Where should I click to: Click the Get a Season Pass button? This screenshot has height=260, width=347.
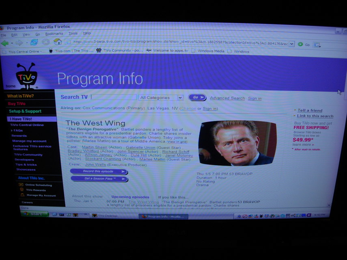(99, 179)
